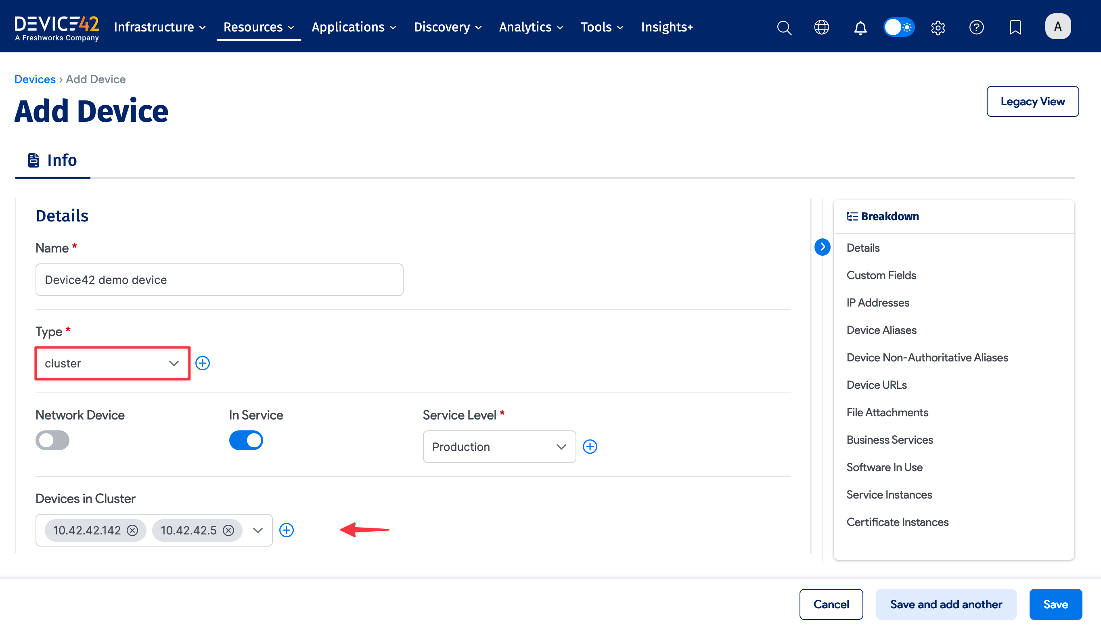Enable the Network Device toggle
1101x626 pixels.
(x=52, y=440)
